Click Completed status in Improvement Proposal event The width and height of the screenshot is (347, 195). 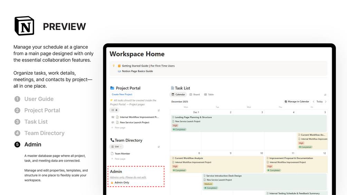pos(274,170)
